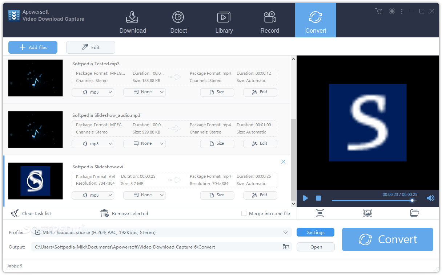Click the preview playback seek slider
Screen dimensions: 442x275
click(x=371, y=201)
